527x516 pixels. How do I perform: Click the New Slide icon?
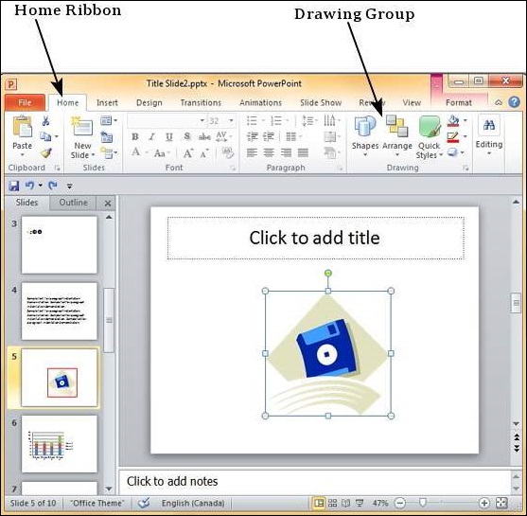coord(81,126)
